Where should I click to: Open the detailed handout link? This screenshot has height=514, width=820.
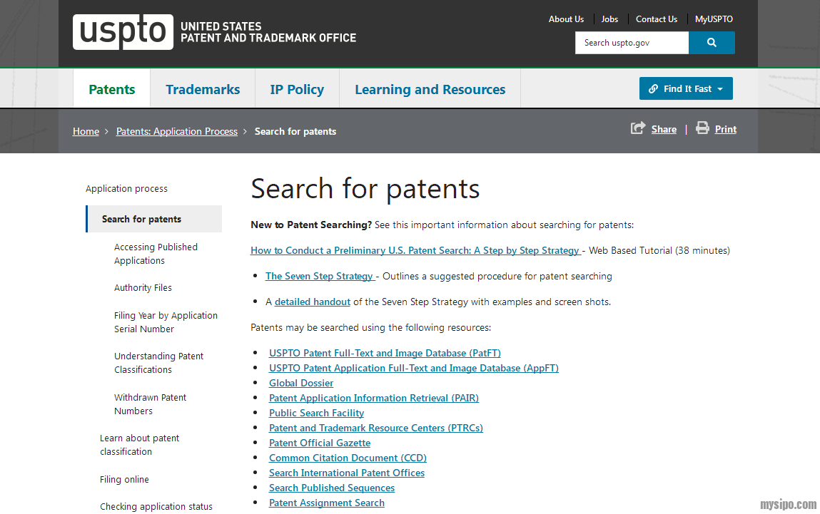313,302
